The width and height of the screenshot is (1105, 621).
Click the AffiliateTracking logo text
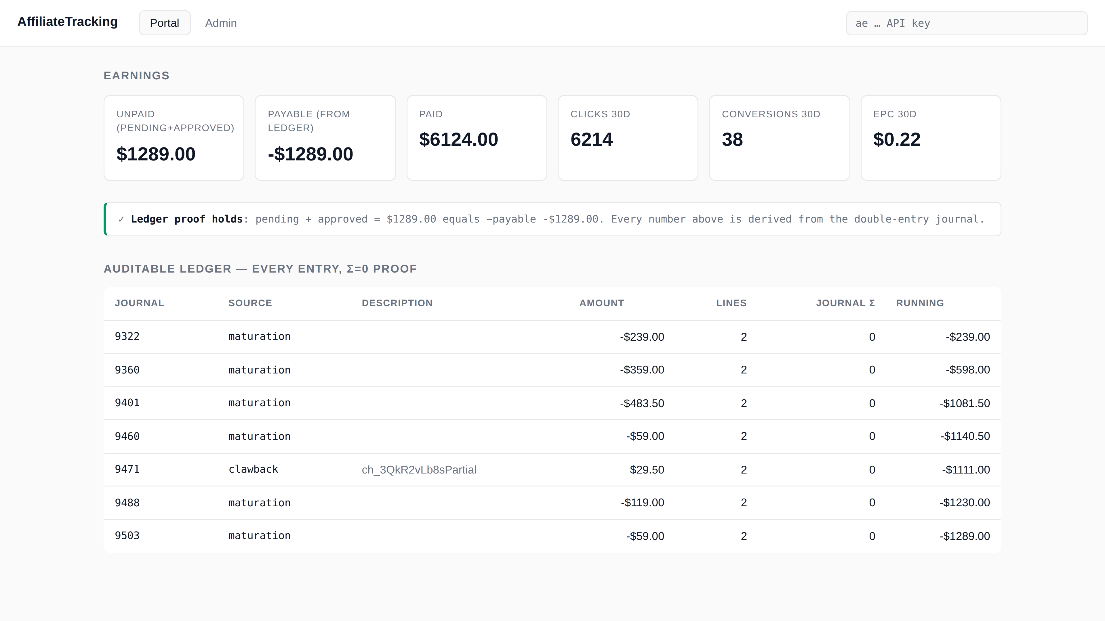coord(67,22)
